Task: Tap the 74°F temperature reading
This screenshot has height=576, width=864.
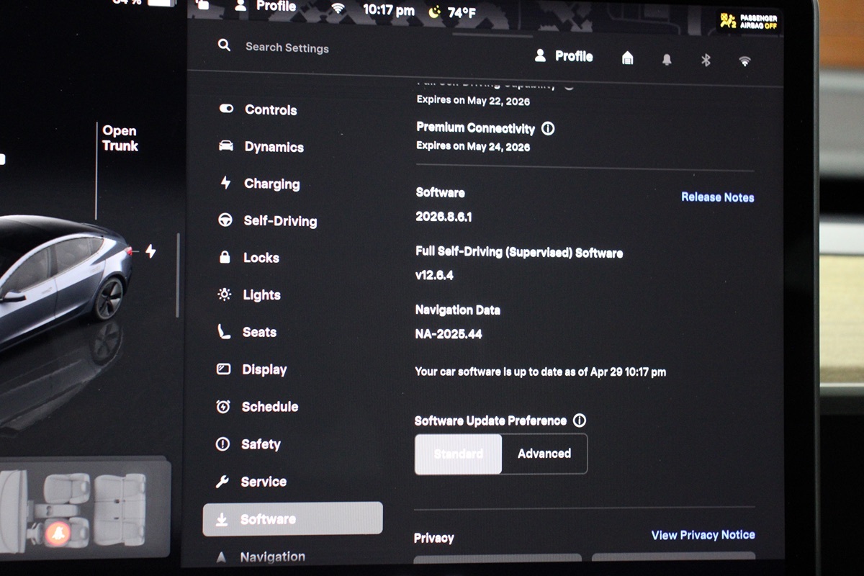Action: point(462,12)
